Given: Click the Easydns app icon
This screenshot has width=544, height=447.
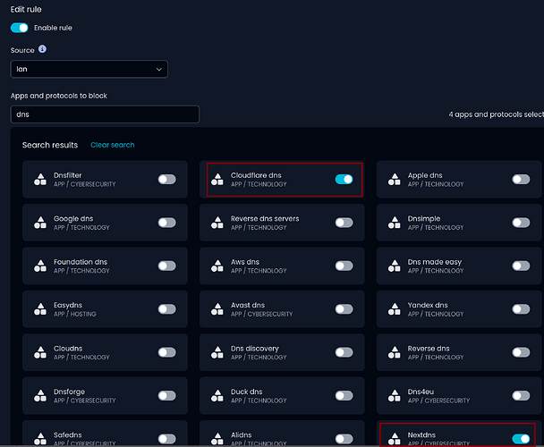Looking at the screenshot, I should [39, 309].
